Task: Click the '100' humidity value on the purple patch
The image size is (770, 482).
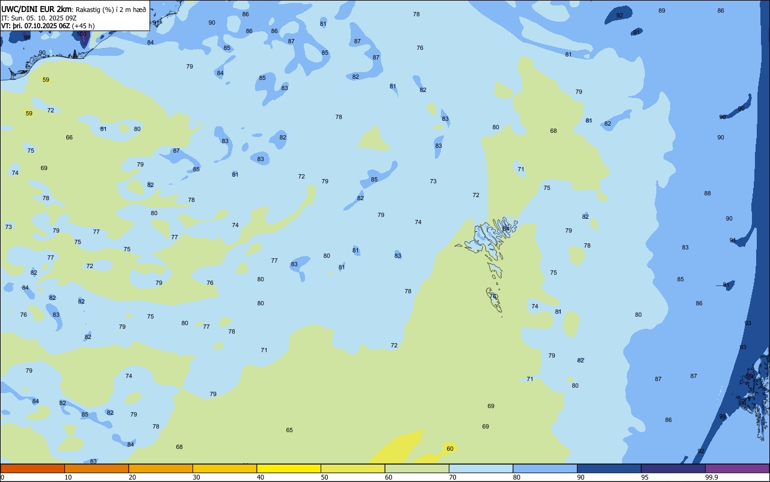Action: (x=82, y=34)
